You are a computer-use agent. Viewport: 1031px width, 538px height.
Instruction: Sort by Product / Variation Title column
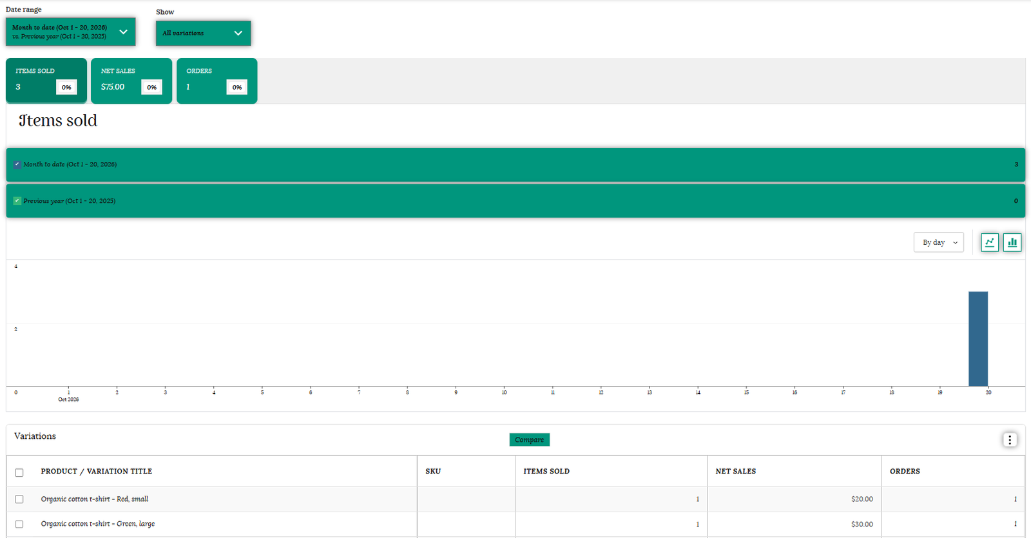point(97,472)
